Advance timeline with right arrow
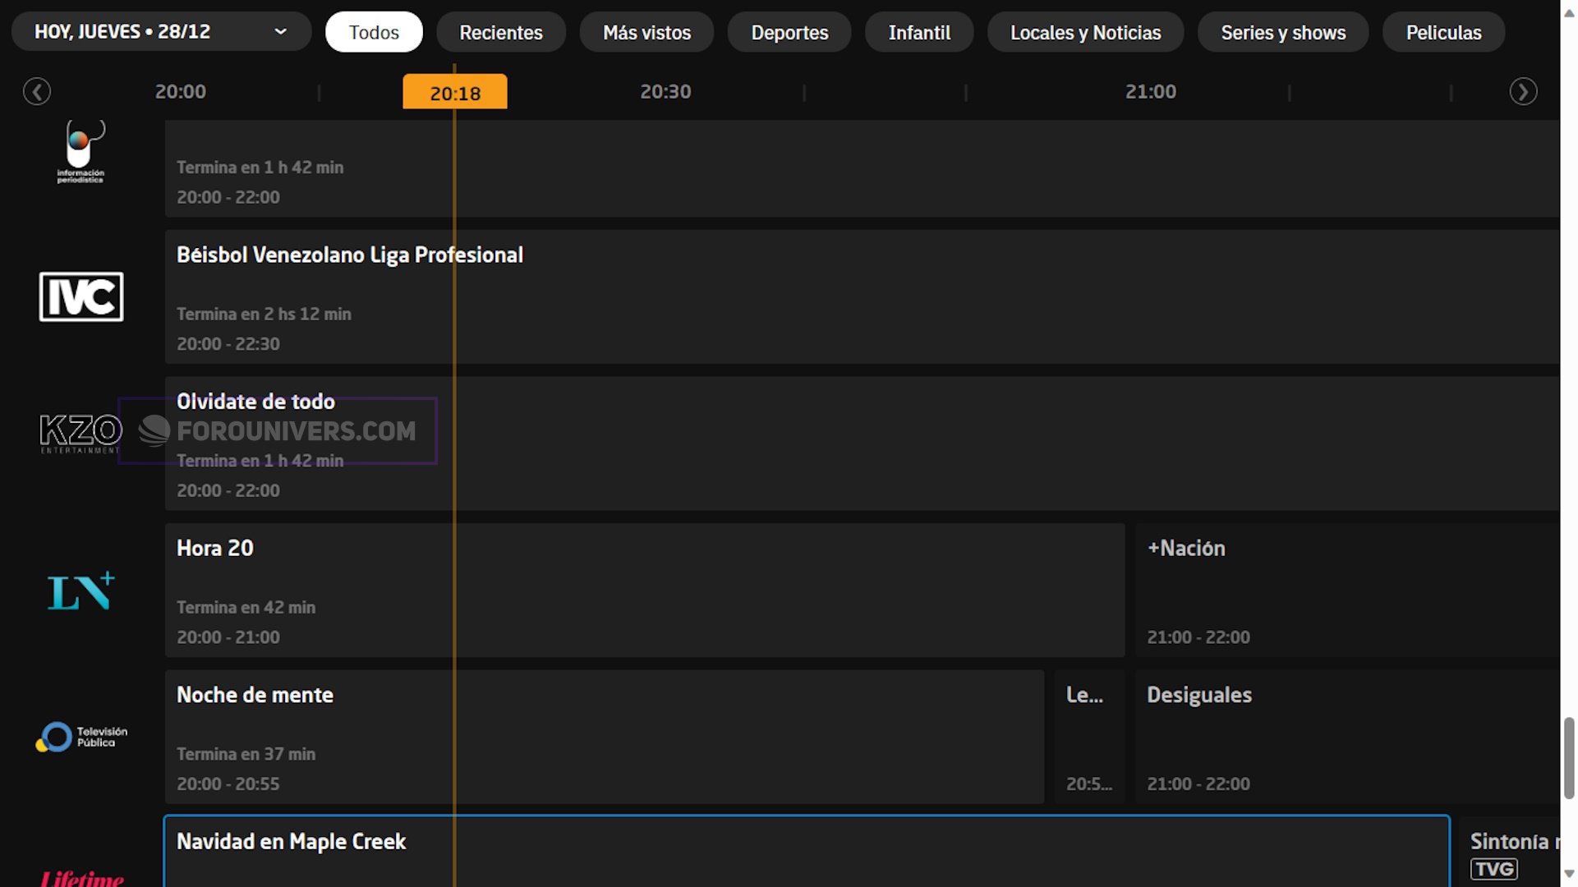 point(1523,91)
